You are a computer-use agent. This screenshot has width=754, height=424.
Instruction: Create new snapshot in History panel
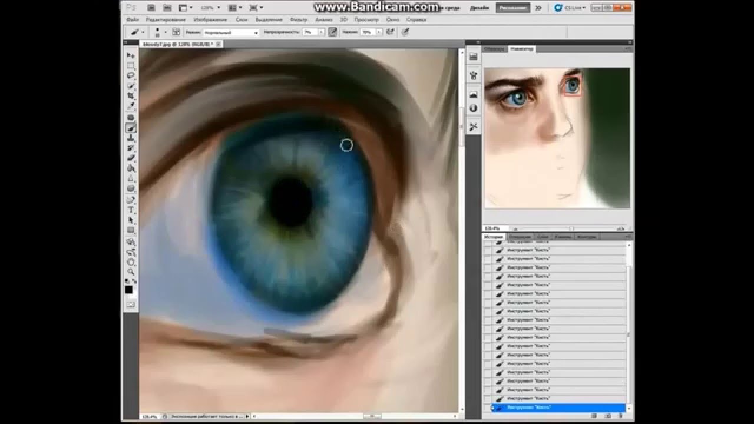607,416
